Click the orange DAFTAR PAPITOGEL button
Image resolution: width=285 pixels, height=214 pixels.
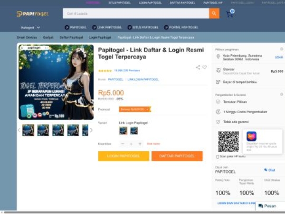point(177,156)
